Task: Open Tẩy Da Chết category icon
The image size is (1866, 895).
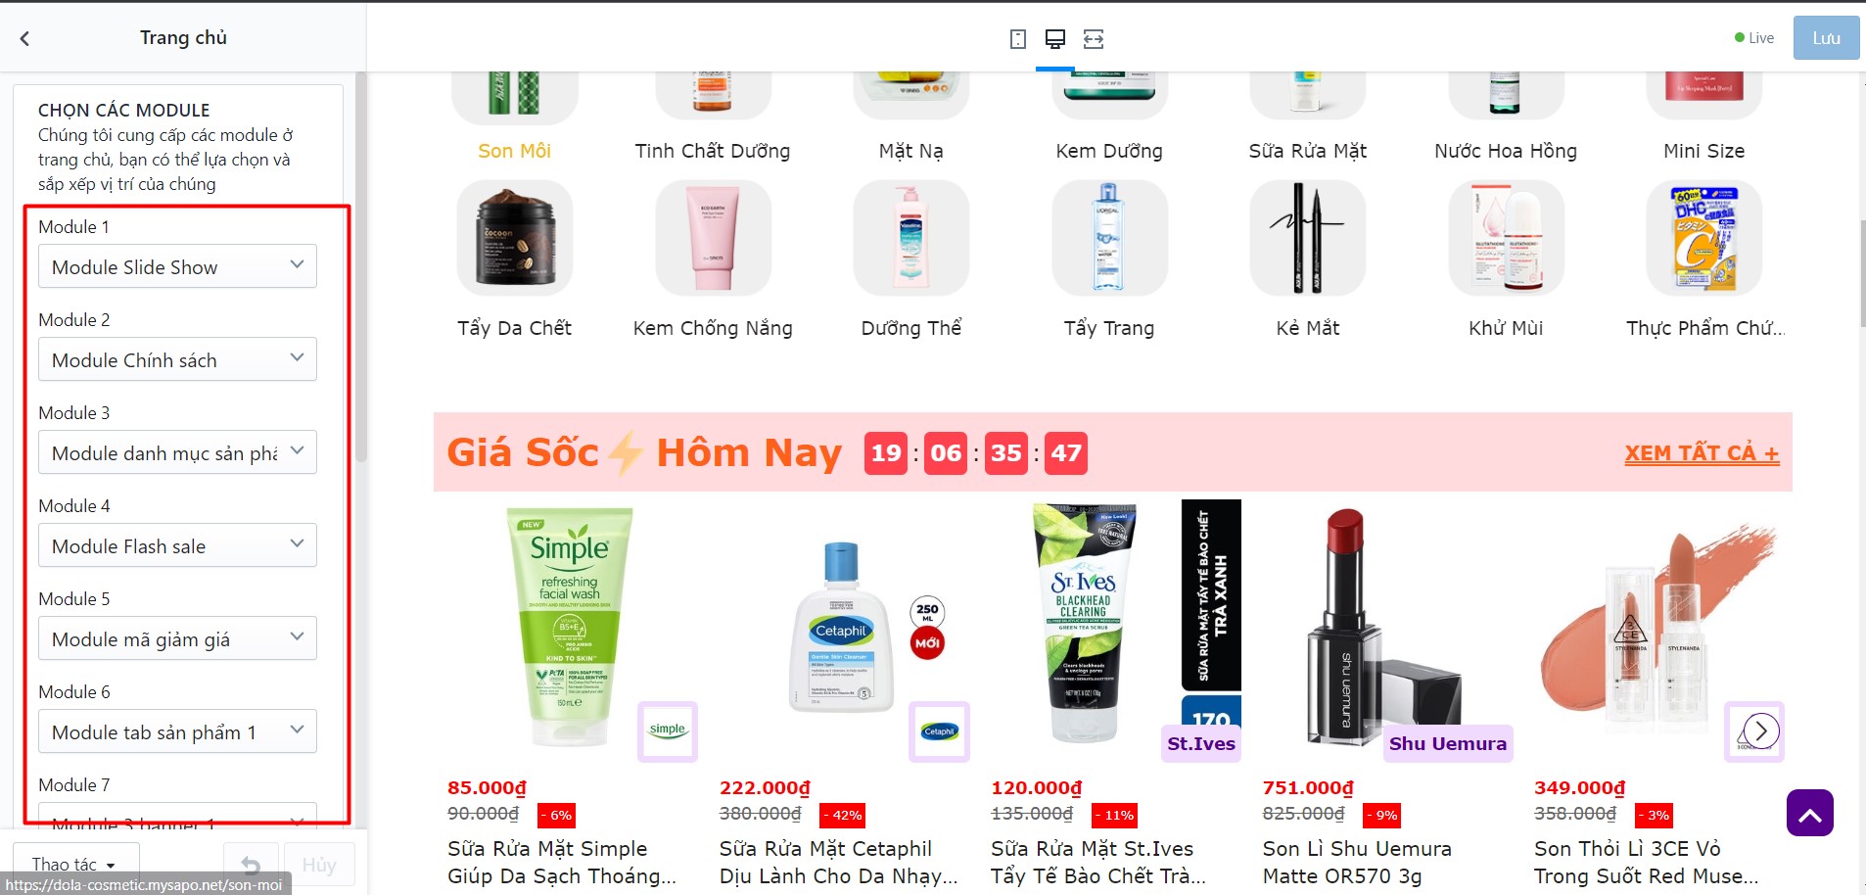Action: pyautogui.click(x=515, y=238)
